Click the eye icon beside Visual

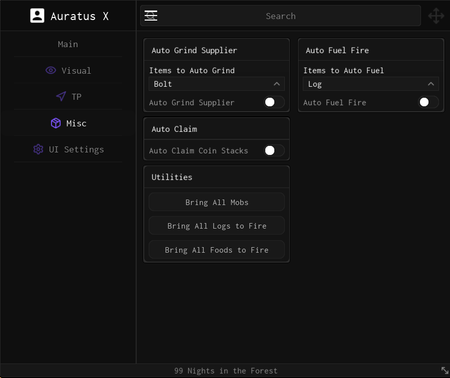pos(51,71)
